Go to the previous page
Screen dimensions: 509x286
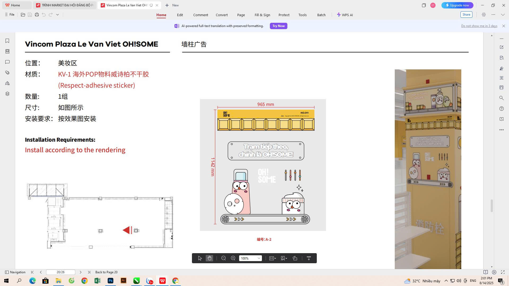(41, 272)
